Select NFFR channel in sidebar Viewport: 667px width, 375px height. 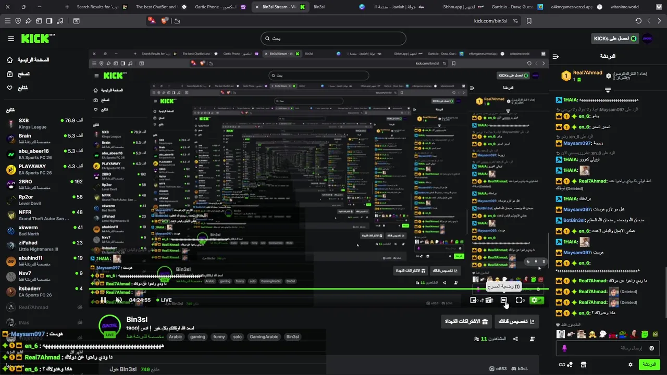tap(44, 215)
